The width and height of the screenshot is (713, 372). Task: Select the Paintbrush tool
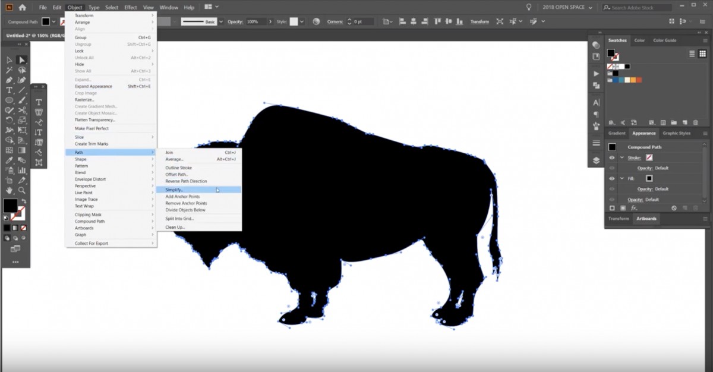(x=21, y=100)
